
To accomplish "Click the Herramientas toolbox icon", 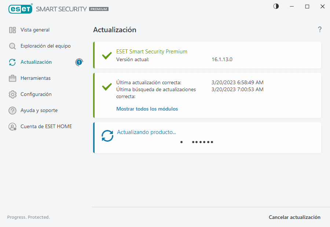I will click(x=13, y=78).
